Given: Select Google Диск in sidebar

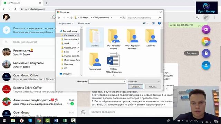Looking at the screenshot, I should (x=70, y=48).
